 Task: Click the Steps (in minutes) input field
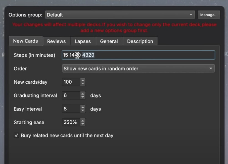pos(138,55)
